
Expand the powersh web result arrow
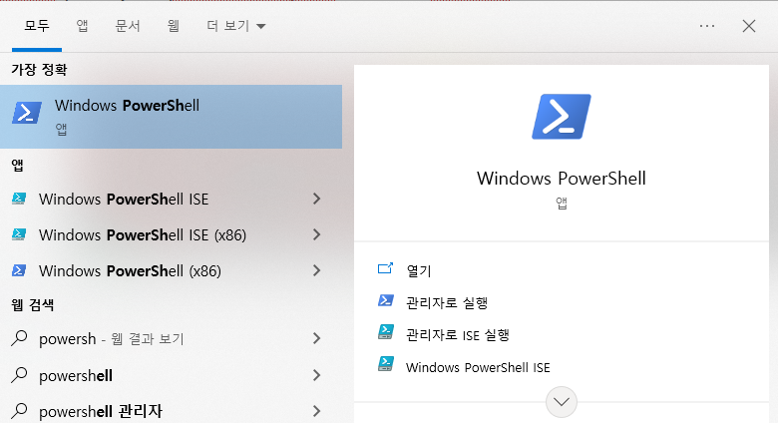tap(316, 338)
